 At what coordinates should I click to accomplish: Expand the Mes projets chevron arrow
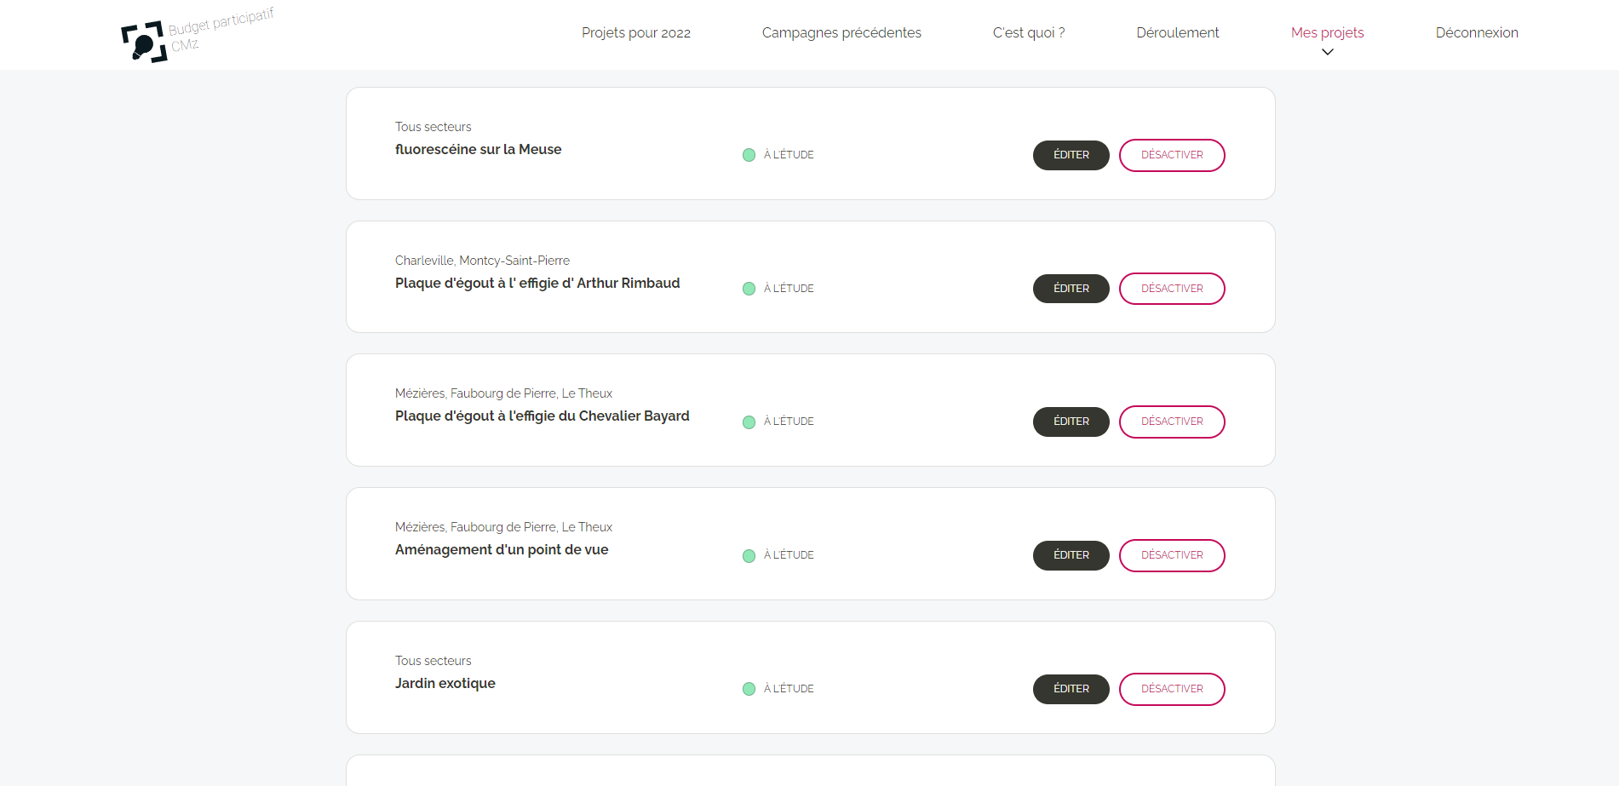point(1327,52)
